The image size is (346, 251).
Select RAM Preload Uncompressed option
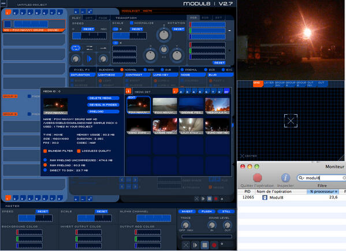45,160
